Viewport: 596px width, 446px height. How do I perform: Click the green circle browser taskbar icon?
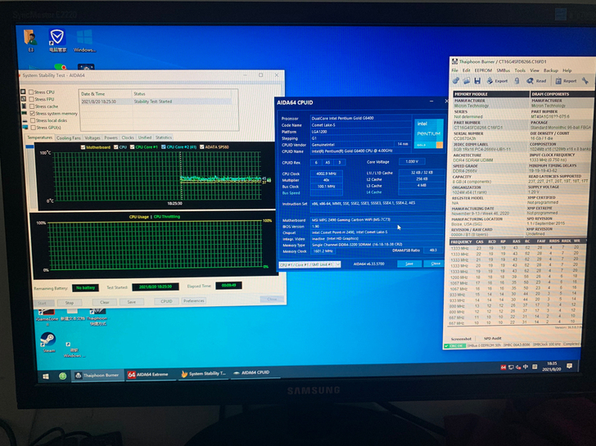[63, 376]
